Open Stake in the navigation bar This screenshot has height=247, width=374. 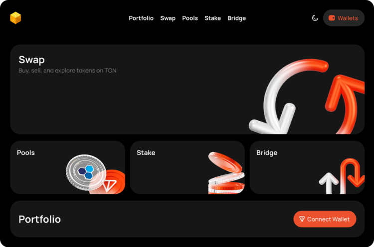[x=212, y=18]
